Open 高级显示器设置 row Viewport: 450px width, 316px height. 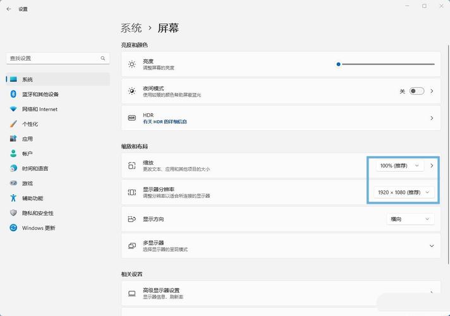tap(281, 293)
